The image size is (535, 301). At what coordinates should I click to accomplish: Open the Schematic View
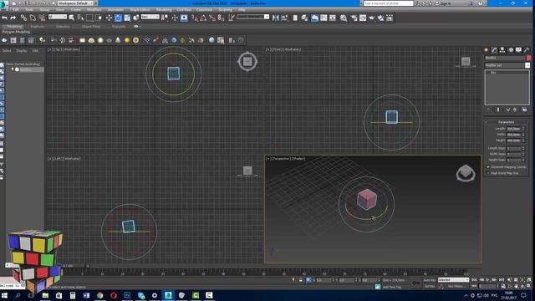tap(333, 18)
